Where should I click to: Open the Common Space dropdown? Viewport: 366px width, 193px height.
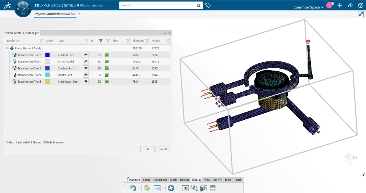[x=308, y=7]
